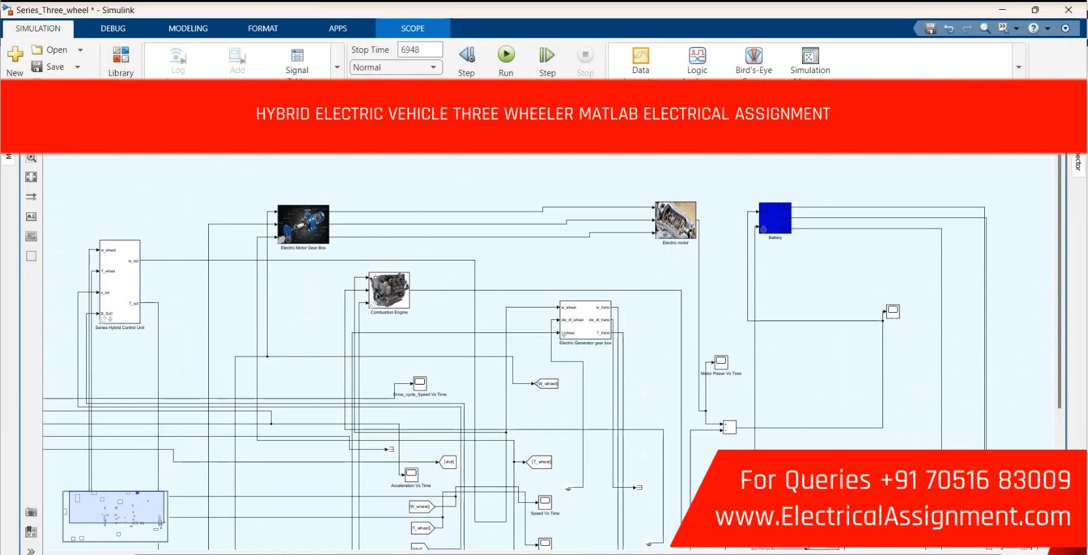This screenshot has width=1088, height=555.
Task: Select the Combustion Engine block
Action: coord(389,290)
